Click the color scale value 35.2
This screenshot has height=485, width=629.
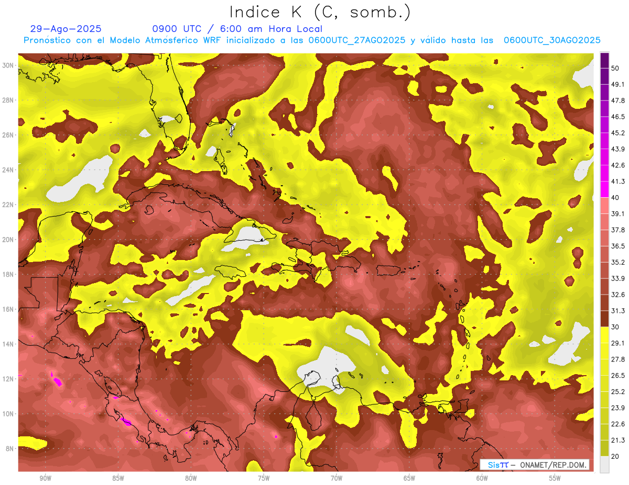point(618,262)
